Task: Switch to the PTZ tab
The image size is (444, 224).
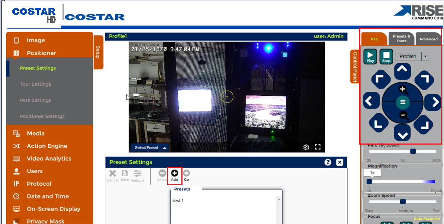Action: tap(374, 39)
